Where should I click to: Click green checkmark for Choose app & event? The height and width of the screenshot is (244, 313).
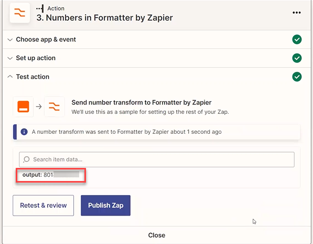click(297, 39)
